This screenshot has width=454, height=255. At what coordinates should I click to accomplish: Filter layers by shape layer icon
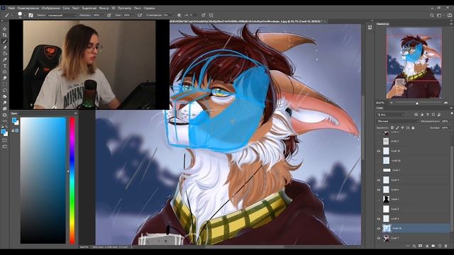pyautogui.click(x=433, y=115)
